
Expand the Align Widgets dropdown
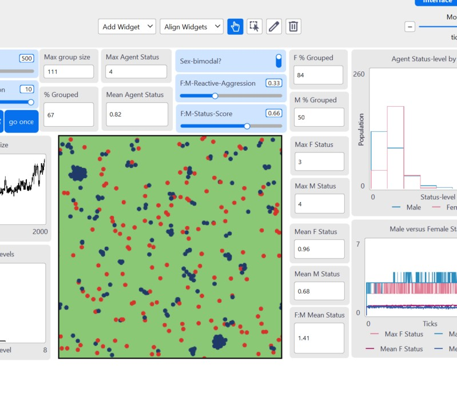(x=192, y=27)
